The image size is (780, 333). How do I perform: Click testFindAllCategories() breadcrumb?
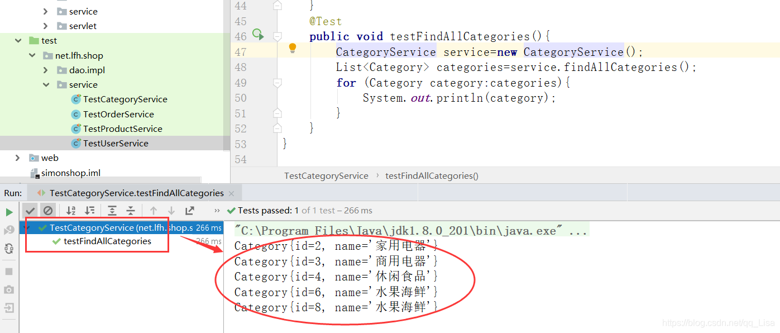432,175
